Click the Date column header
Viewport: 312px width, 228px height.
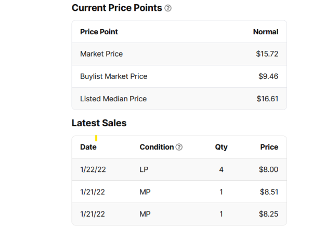pyautogui.click(x=88, y=147)
